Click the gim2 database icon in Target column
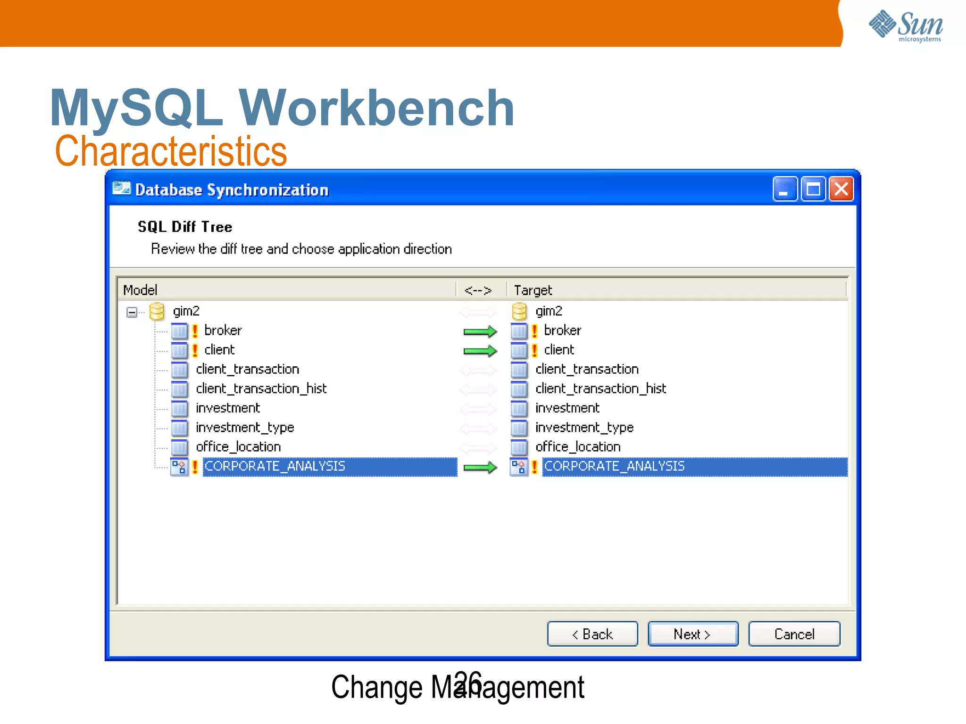The width and height of the screenshot is (966, 724). 519,312
